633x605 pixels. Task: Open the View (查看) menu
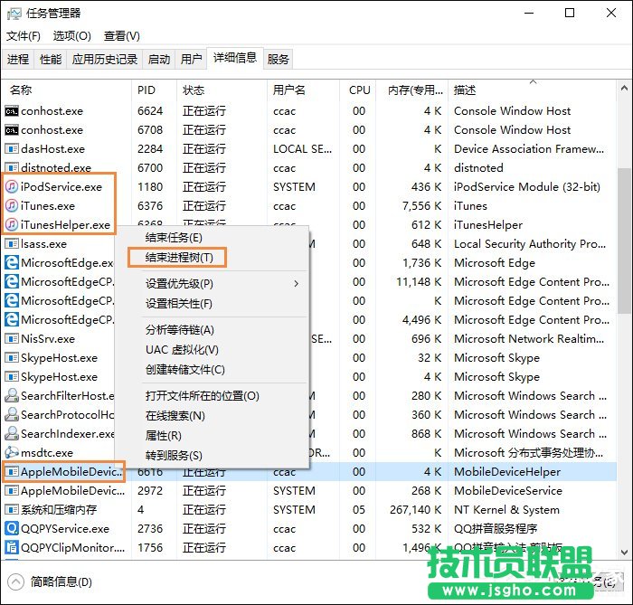pyautogui.click(x=122, y=36)
